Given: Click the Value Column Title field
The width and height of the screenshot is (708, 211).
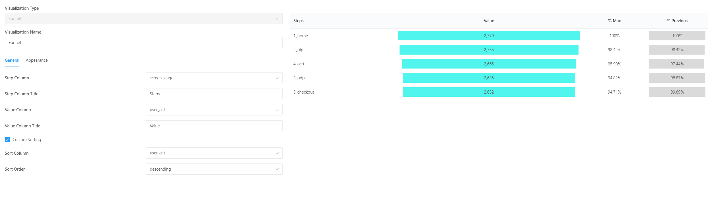Looking at the screenshot, I should click(214, 126).
